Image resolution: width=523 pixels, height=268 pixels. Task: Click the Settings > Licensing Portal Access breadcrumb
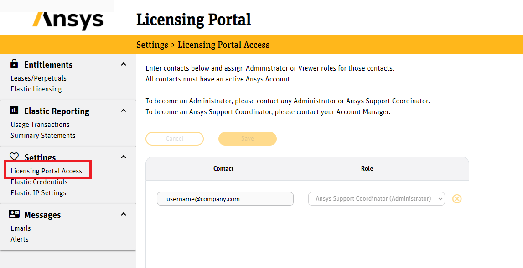[203, 45]
